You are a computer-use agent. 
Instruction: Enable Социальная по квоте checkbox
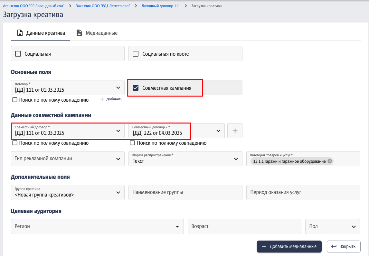click(136, 54)
